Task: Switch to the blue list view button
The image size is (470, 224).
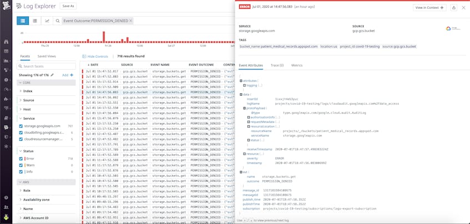Action: tap(23, 21)
